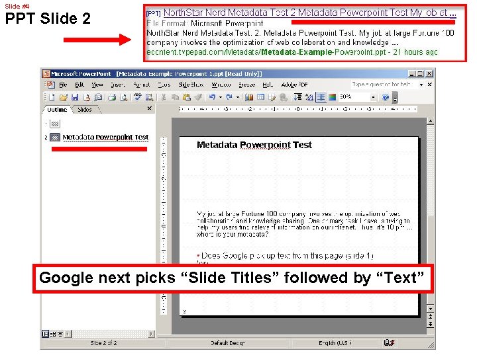This screenshot has height=357, width=477.
Task: Close the Outline pane with X
Action: pyautogui.click(x=149, y=108)
